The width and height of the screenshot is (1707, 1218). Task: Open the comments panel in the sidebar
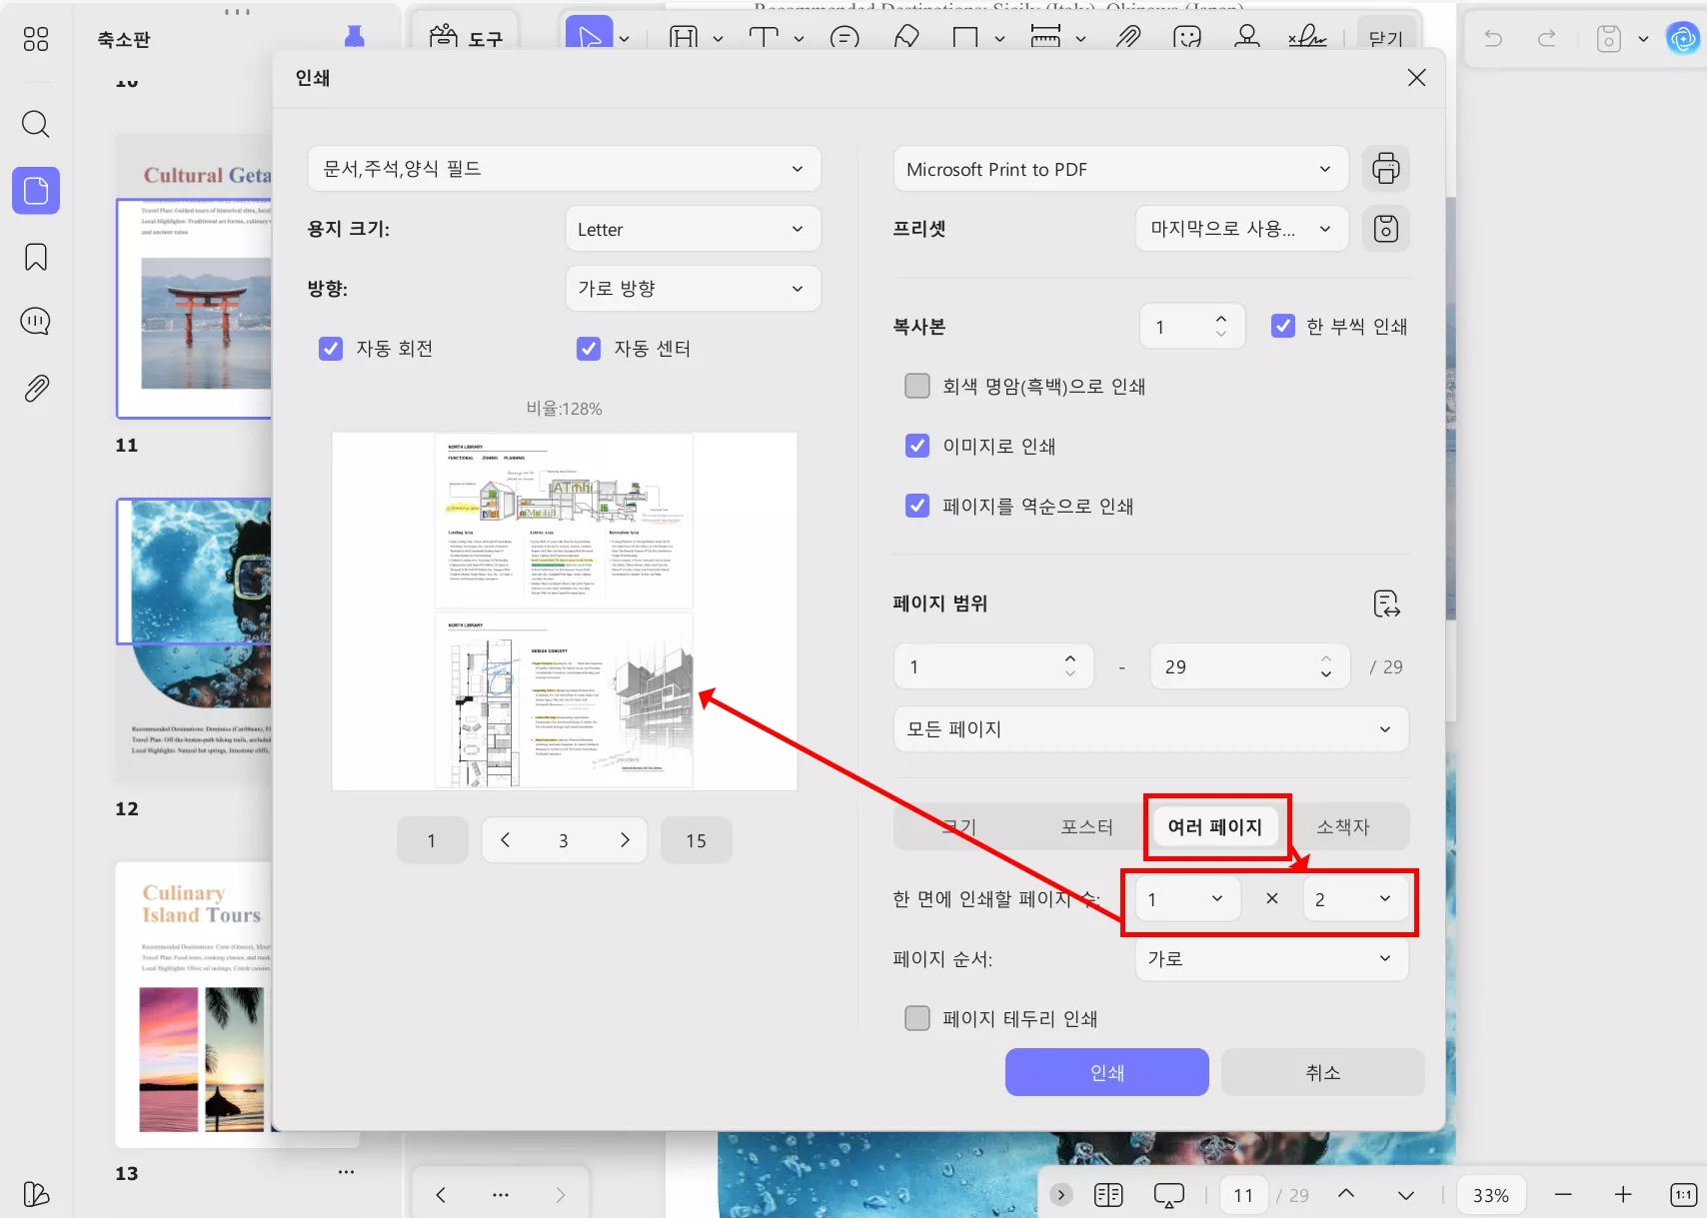(x=35, y=321)
